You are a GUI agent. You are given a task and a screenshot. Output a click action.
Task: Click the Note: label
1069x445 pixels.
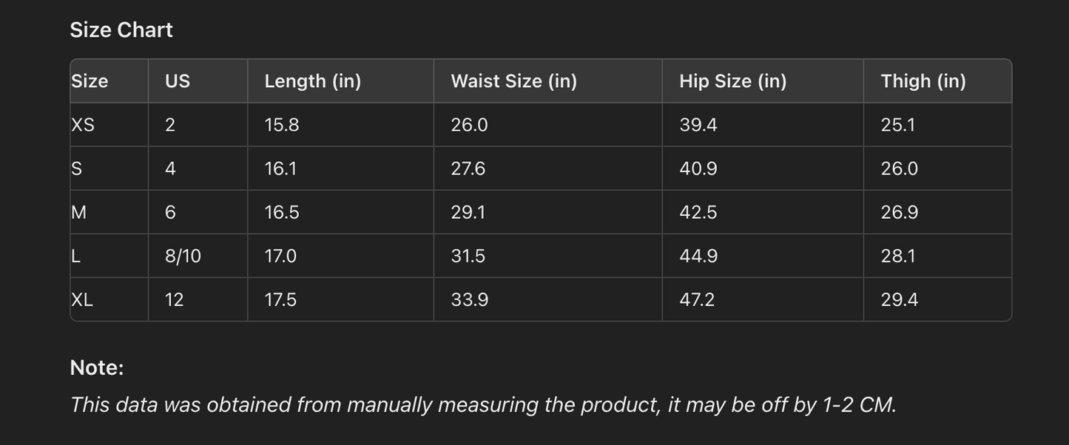[x=97, y=367]
